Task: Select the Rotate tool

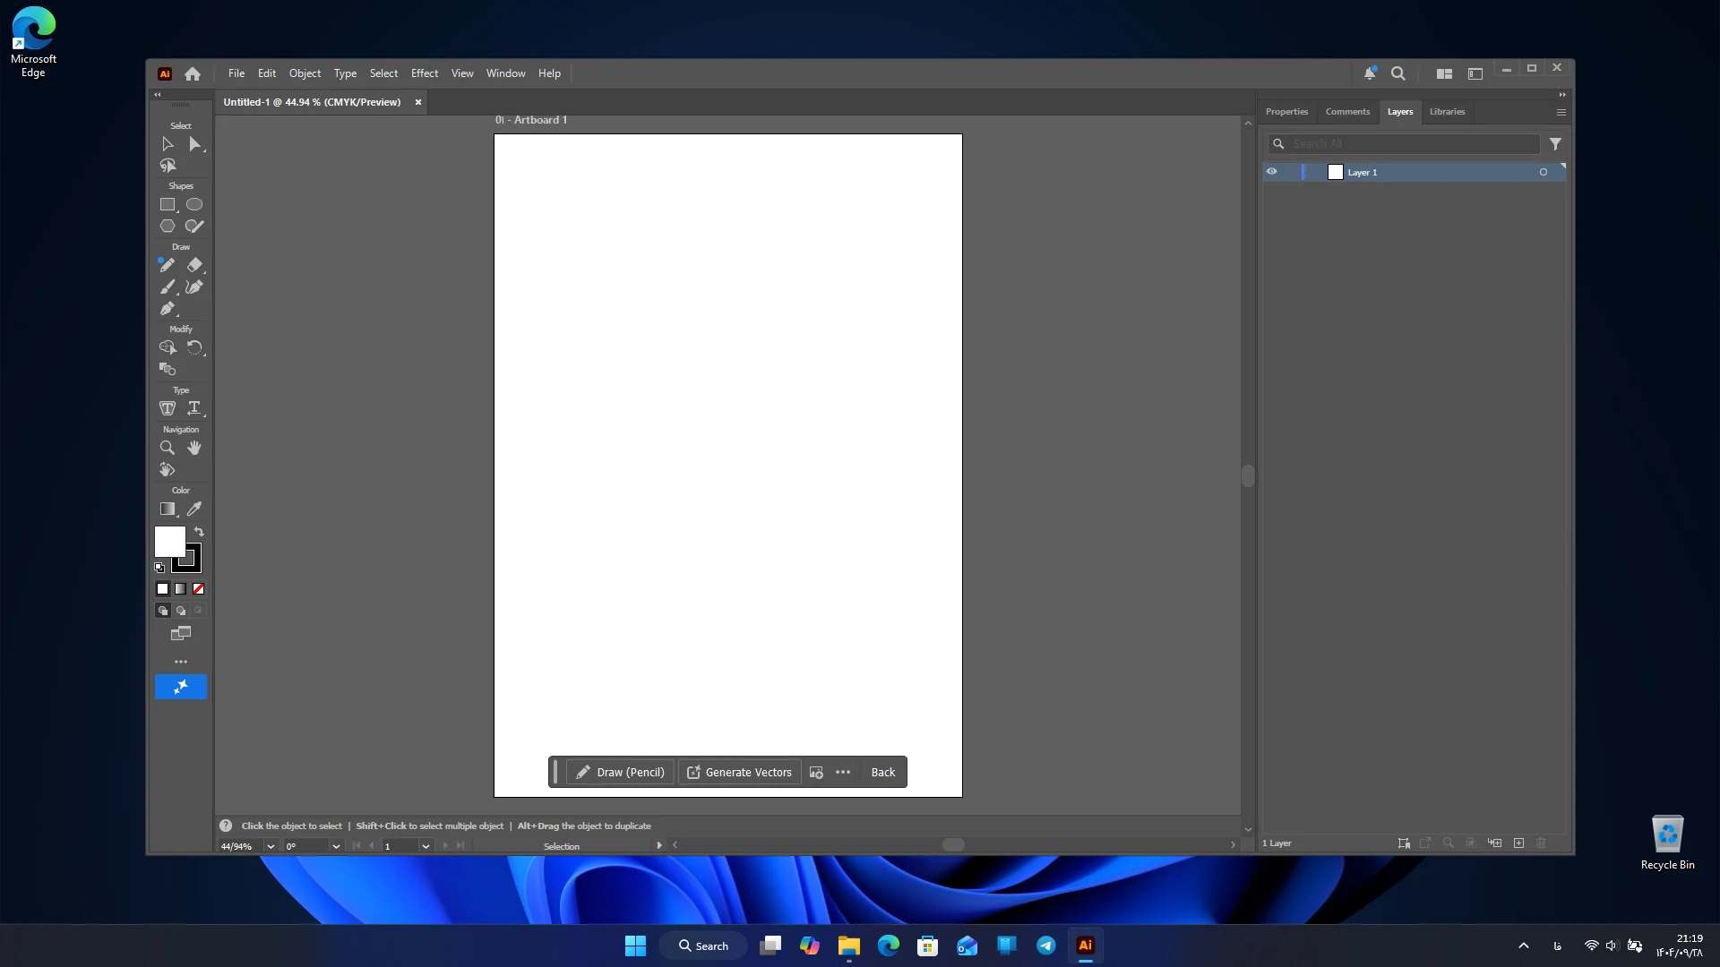Action: tap(194, 347)
